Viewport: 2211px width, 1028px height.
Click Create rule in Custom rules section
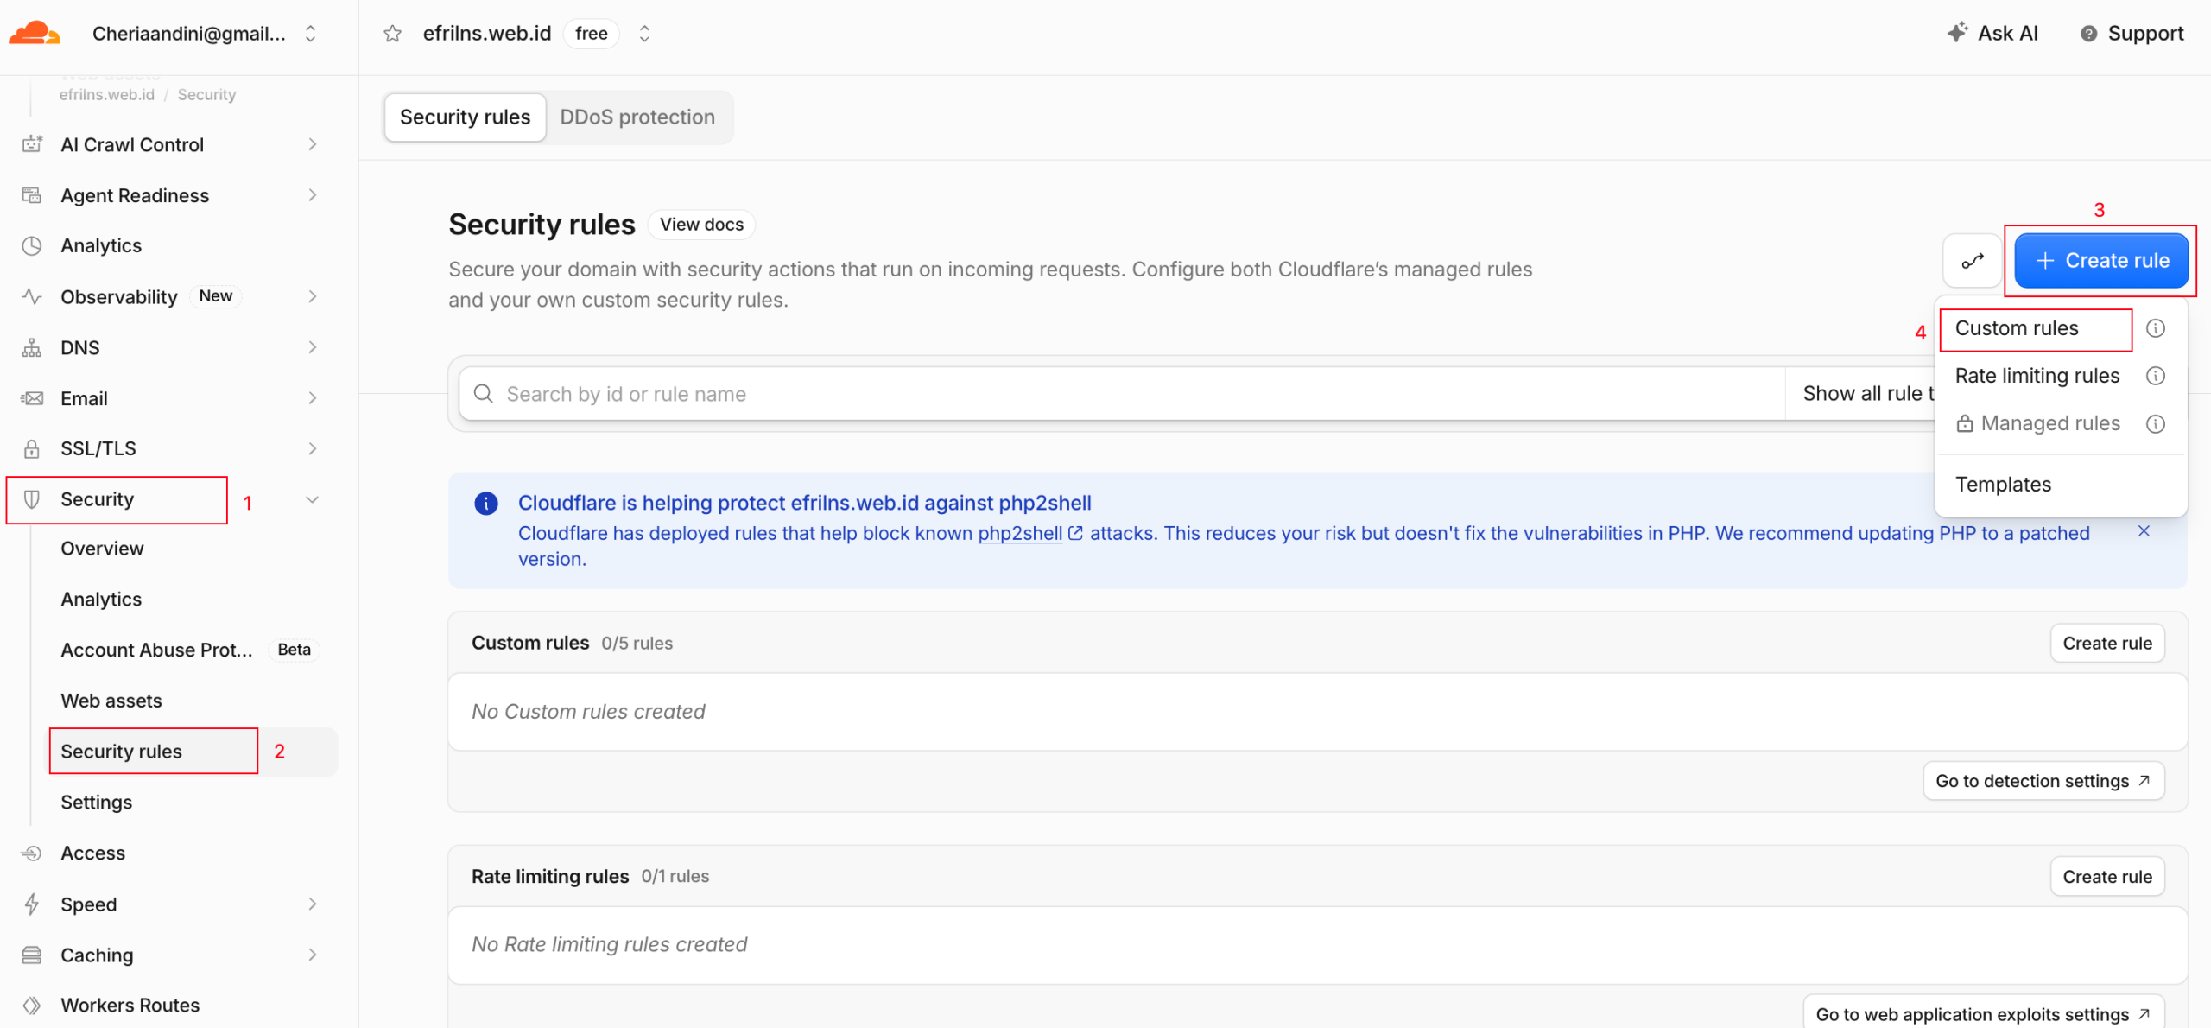(2107, 643)
